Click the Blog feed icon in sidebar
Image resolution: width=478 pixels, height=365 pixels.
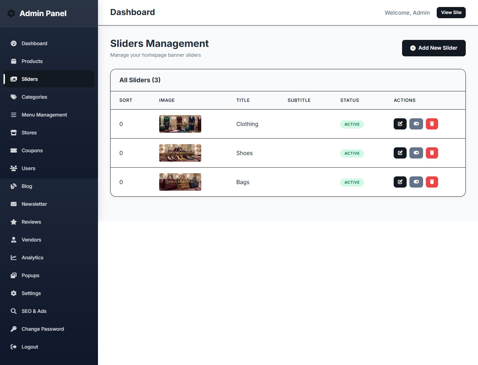click(x=14, y=186)
